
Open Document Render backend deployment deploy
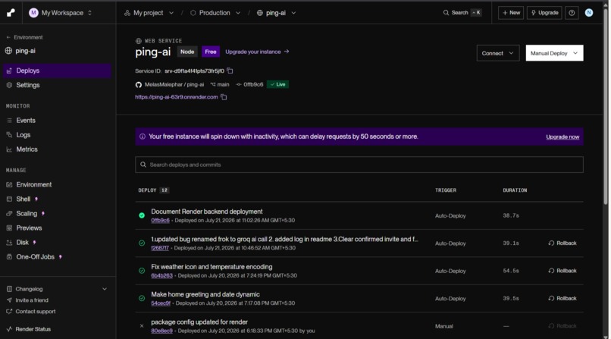tap(207, 212)
